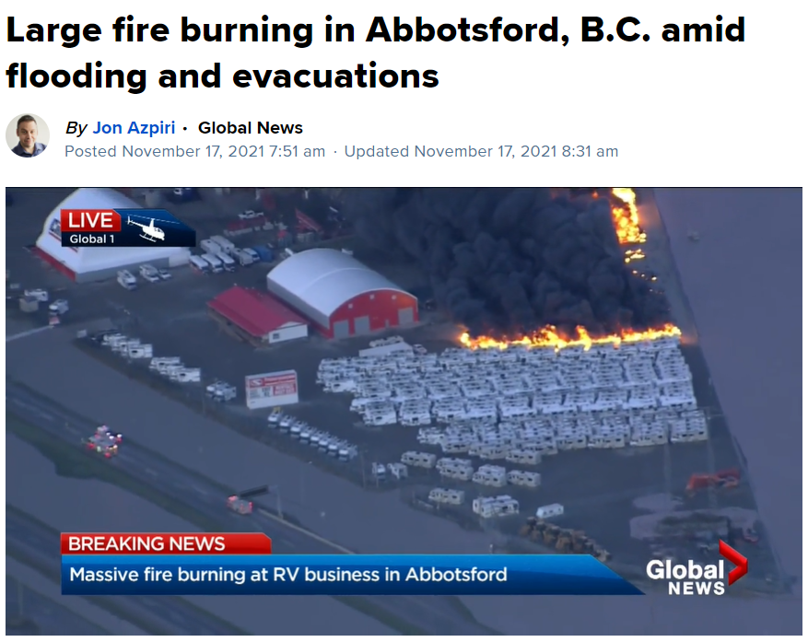Screen dimensions: 808x642
Task: Click the red-roofed building in the video
Action: point(257,314)
